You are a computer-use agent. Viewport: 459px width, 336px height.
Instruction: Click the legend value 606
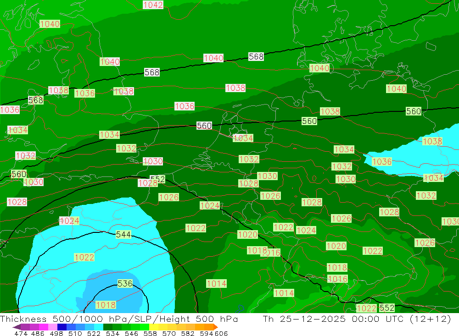click(x=221, y=333)
